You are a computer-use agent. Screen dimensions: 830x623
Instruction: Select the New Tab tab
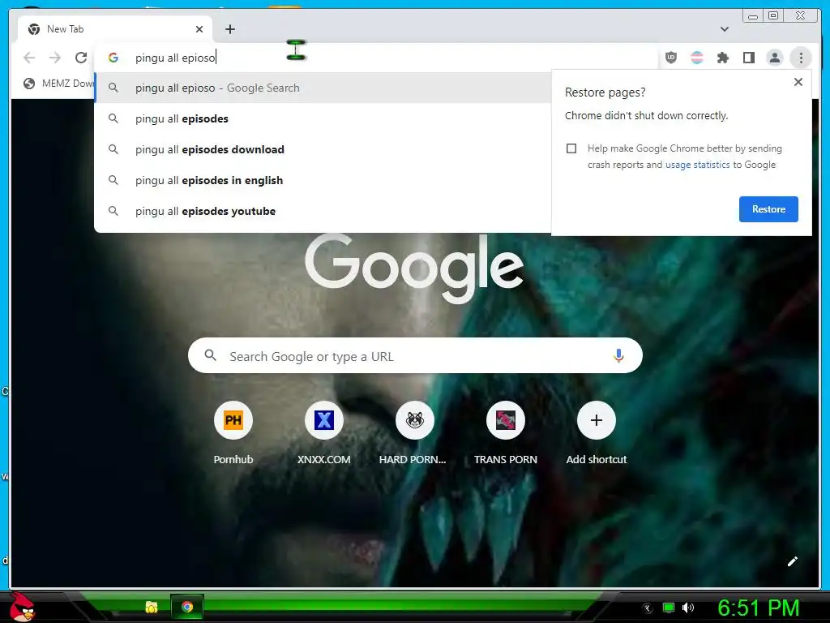coord(115,29)
